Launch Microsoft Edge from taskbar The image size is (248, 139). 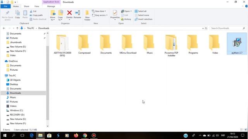coord(32,136)
